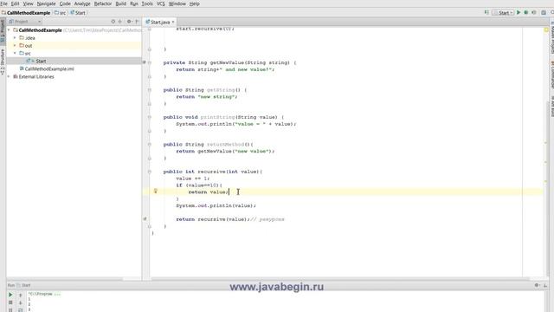Open the Navigate menu

tap(46, 3)
